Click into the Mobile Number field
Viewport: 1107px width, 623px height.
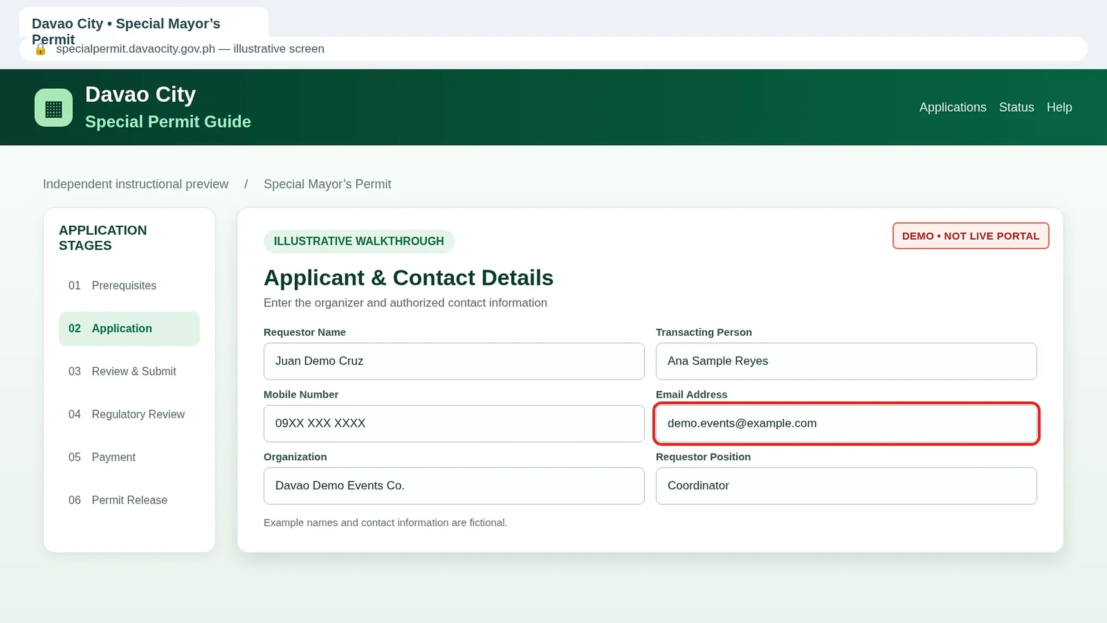454,424
